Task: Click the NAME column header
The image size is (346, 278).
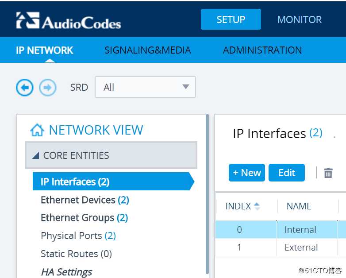Action: click(299, 206)
